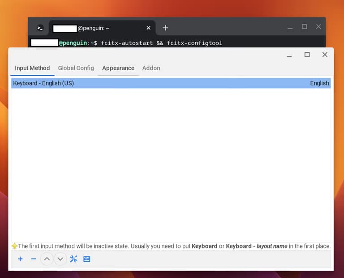Remove selected input method with minus icon
Image resolution: width=344 pixels, height=278 pixels.
[x=34, y=259]
